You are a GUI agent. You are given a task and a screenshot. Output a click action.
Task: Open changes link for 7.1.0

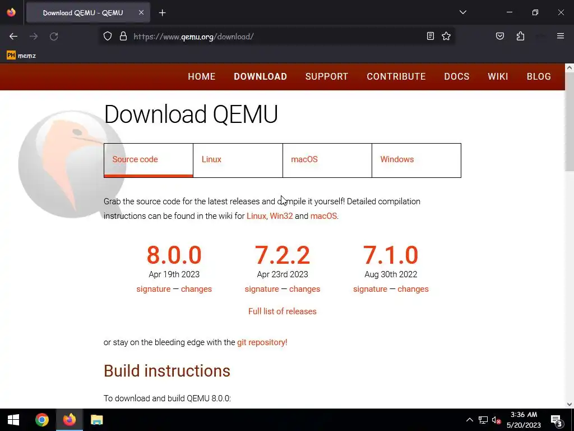click(413, 289)
